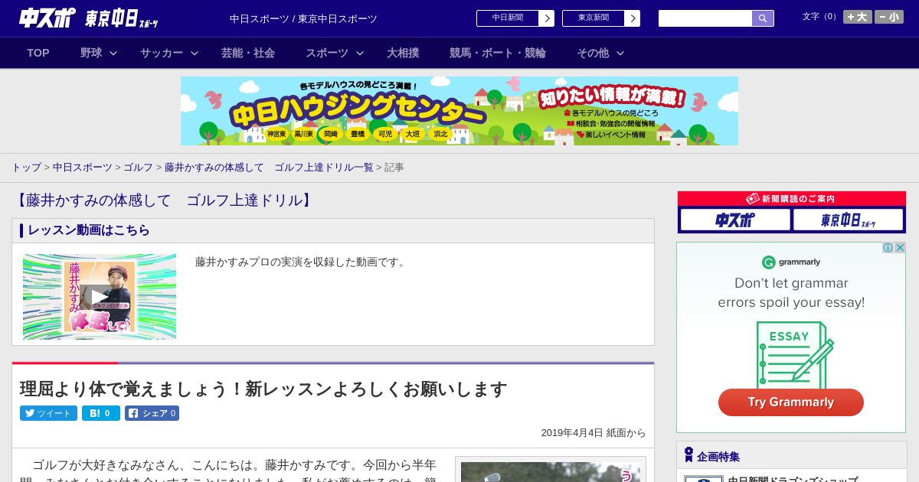
Task: Expand the その他 dropdown chevron
Action: (620, 53)
